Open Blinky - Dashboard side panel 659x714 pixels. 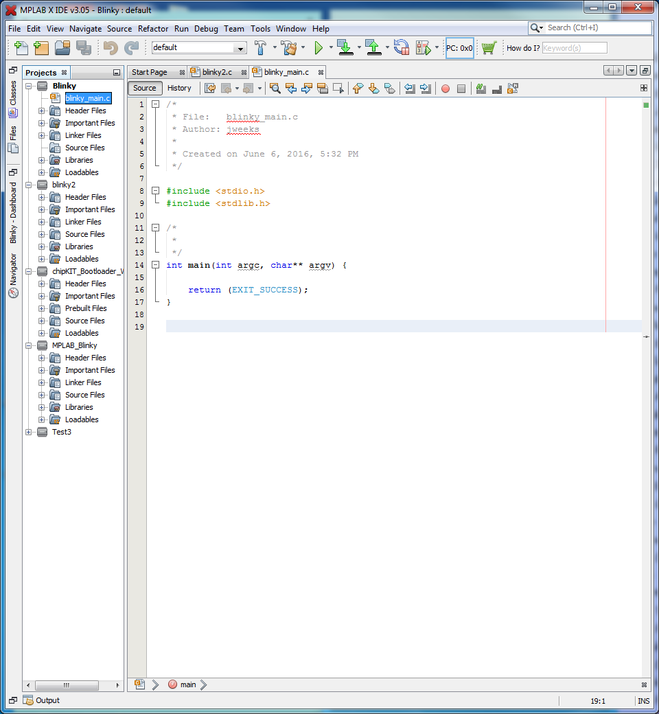pyautogui.click(x=13, y=212)
